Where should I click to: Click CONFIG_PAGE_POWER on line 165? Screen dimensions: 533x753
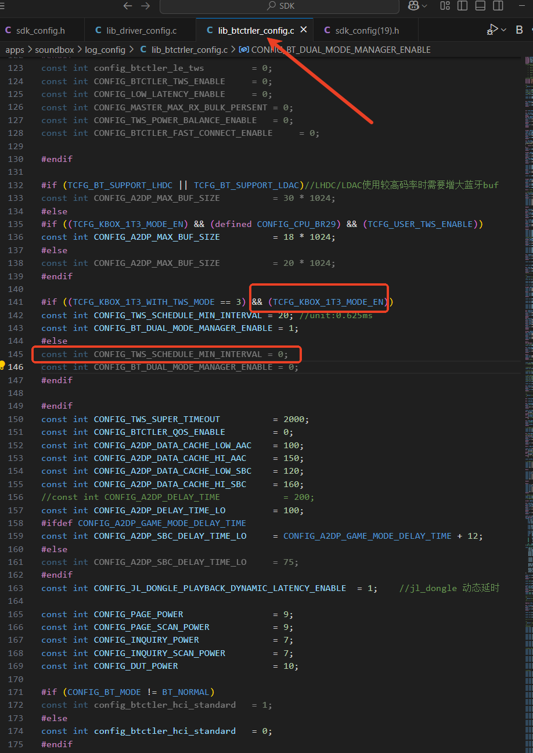coord(139,614)
